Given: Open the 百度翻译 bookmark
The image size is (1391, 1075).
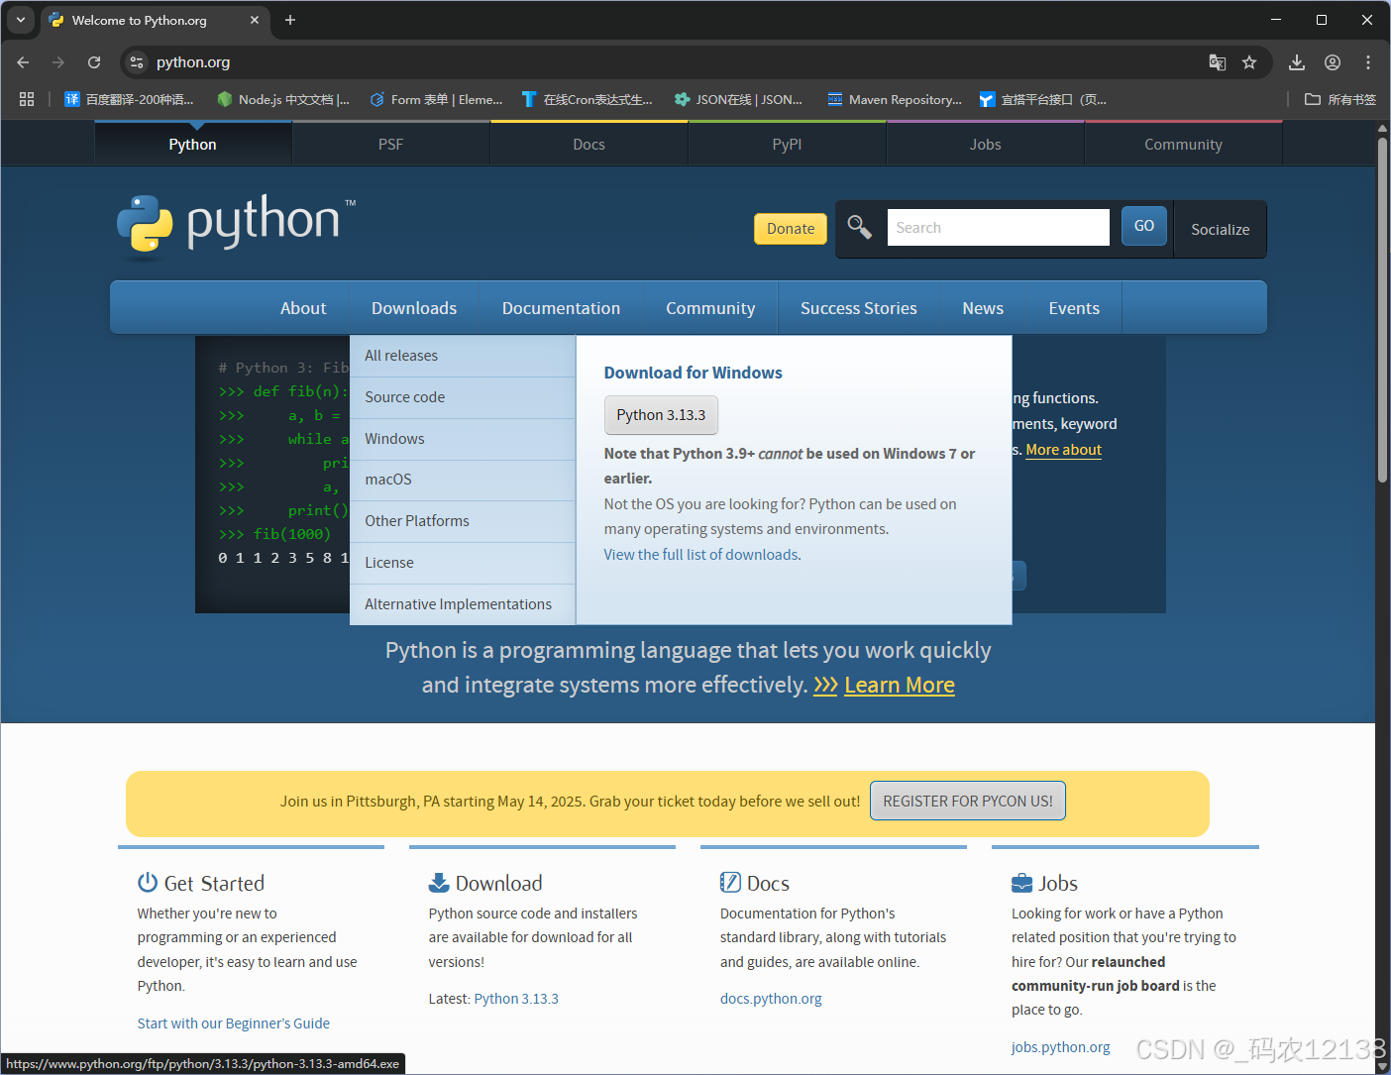Looking at the screenshot, I should click(x=129, y=99).
